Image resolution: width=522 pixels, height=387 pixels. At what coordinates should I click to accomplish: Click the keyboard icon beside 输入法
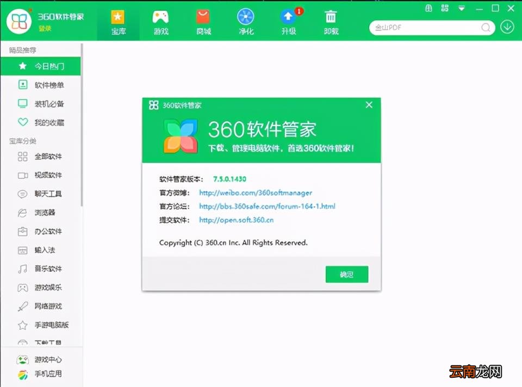23,251
